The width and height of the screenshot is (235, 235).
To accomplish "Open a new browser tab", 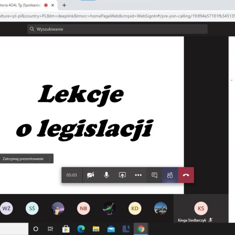I will [x=64, y=5].
